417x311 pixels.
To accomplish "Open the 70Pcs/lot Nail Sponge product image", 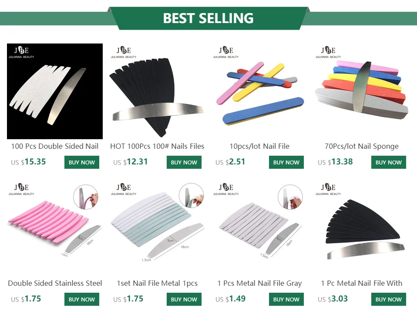I will pyautogui.click(x=362, y=91).
